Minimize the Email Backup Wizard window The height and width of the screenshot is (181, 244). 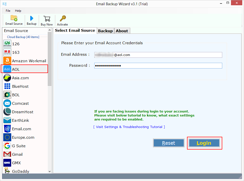coord(221,3)
